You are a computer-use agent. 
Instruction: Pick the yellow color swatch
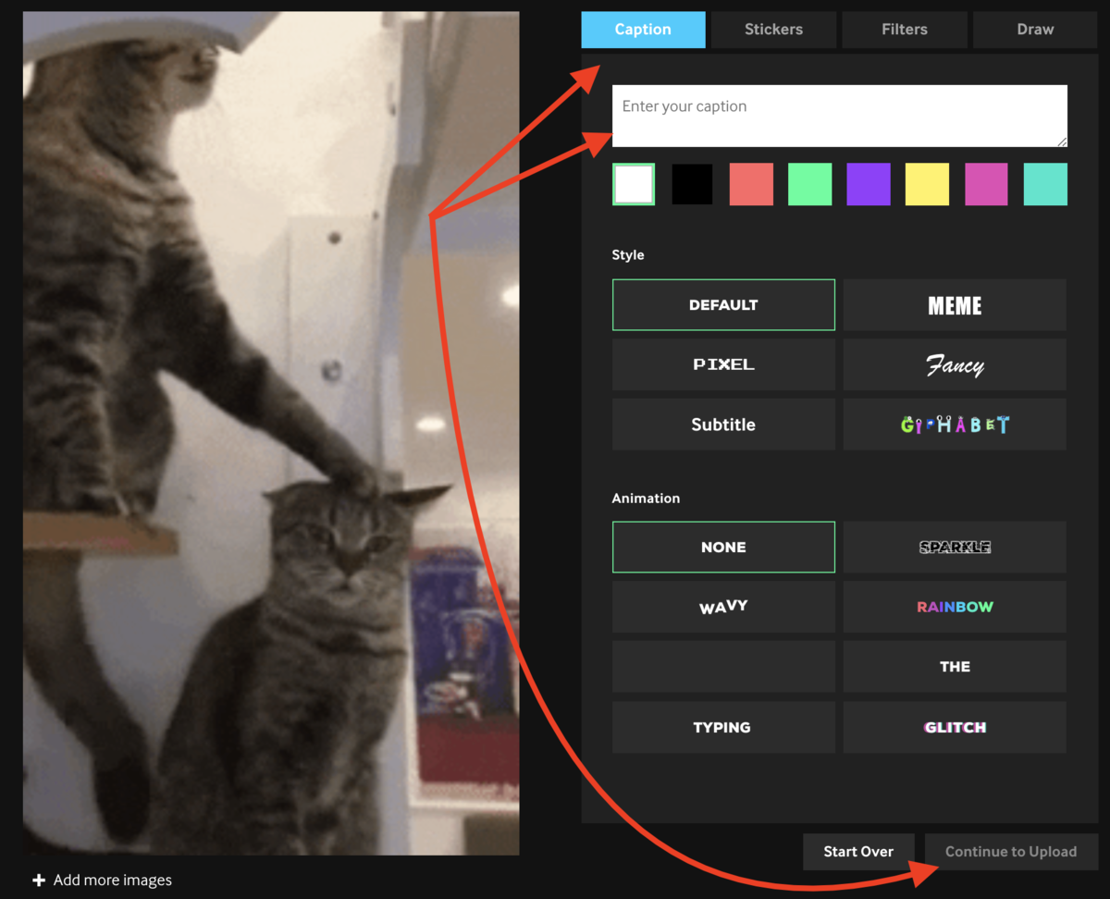click(x=927, y=184)
